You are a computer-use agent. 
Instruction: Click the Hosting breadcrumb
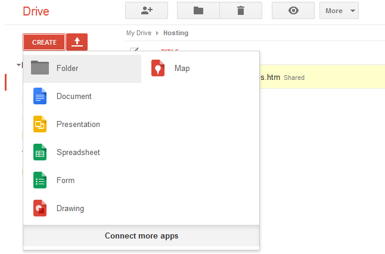point(176,33)
